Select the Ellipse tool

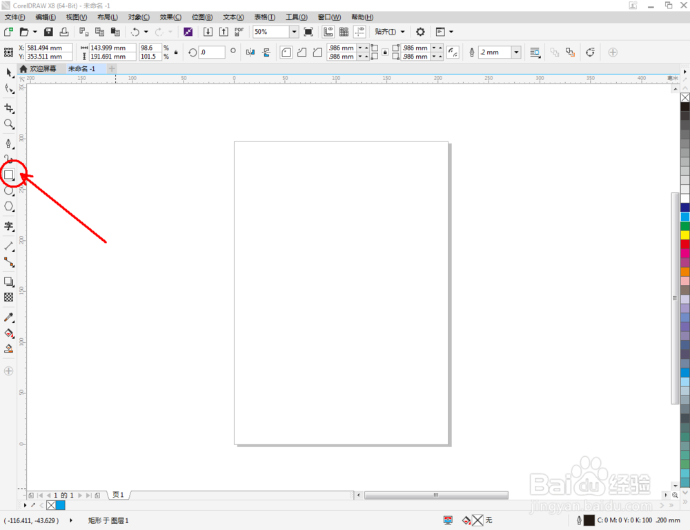coord(8,190)
